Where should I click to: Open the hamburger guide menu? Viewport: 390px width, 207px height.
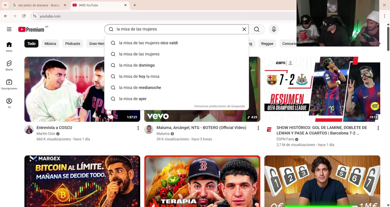point(9,29)
